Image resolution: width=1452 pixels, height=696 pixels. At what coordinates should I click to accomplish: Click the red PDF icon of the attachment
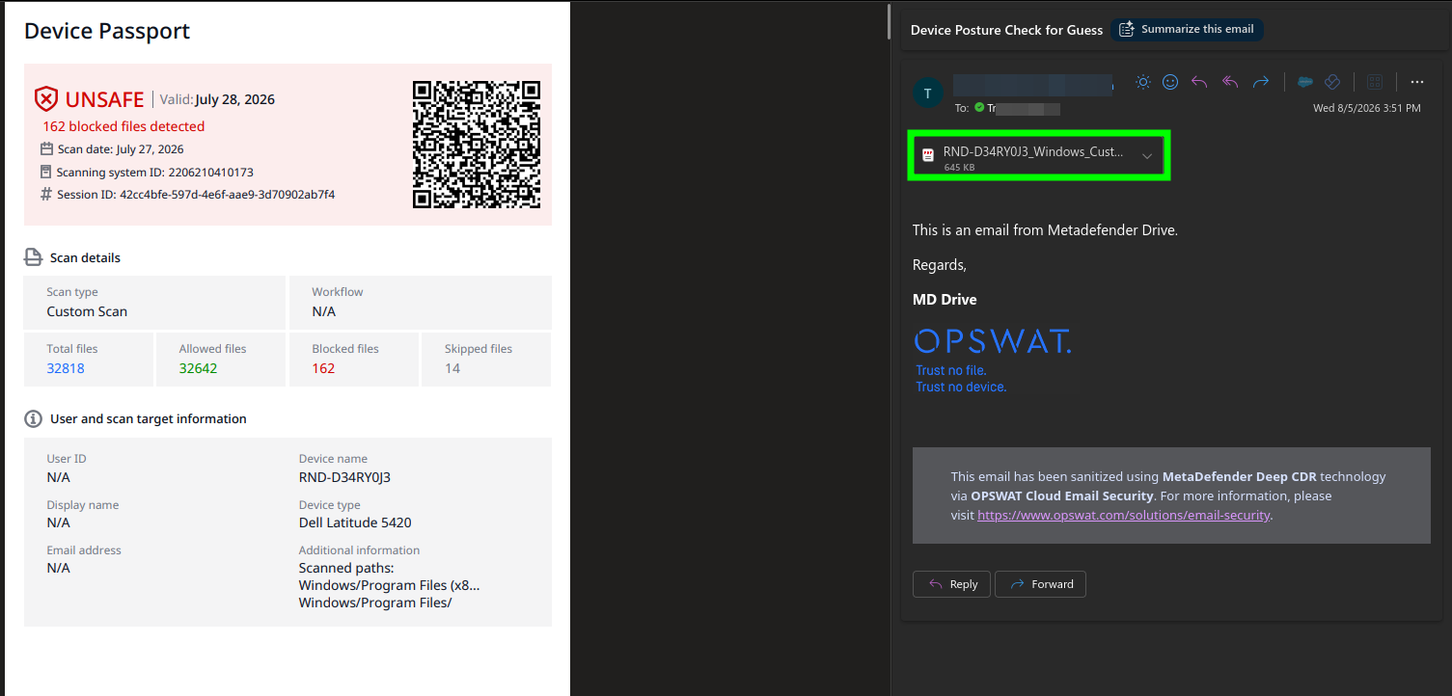(928, 155)
